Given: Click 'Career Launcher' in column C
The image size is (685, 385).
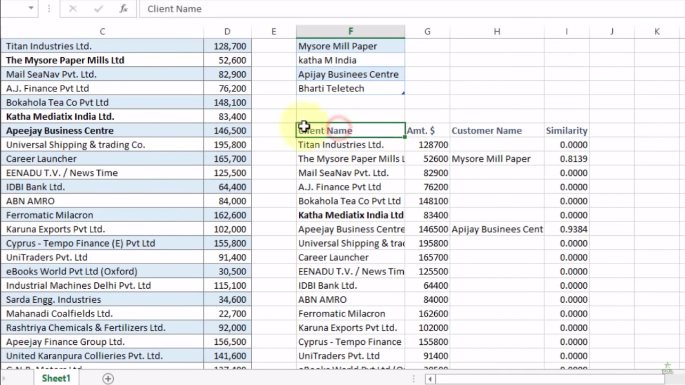Looking at the screenshot, I should (102, 159).
